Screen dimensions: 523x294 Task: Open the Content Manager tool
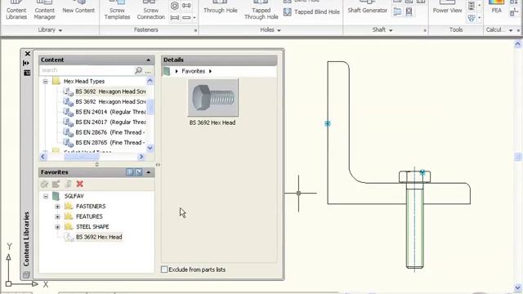pyautogui.click(x=44, y=10)
